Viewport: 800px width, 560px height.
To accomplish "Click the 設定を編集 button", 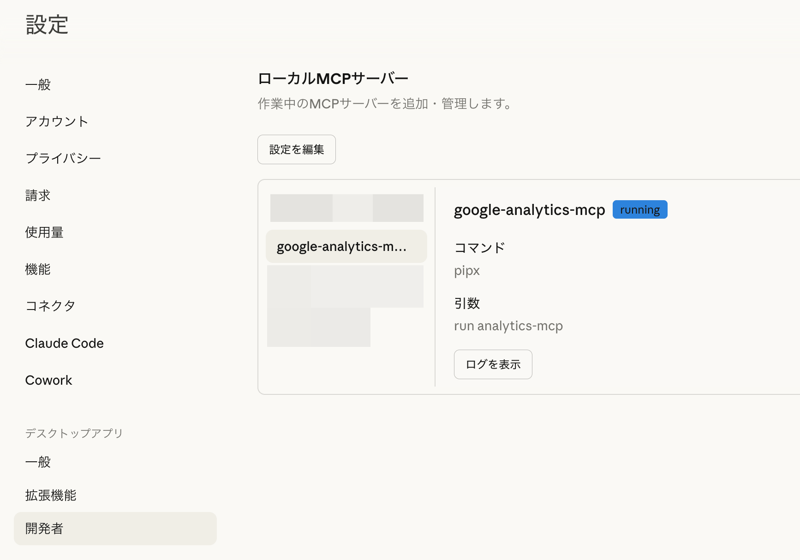I will pos(296,149).
